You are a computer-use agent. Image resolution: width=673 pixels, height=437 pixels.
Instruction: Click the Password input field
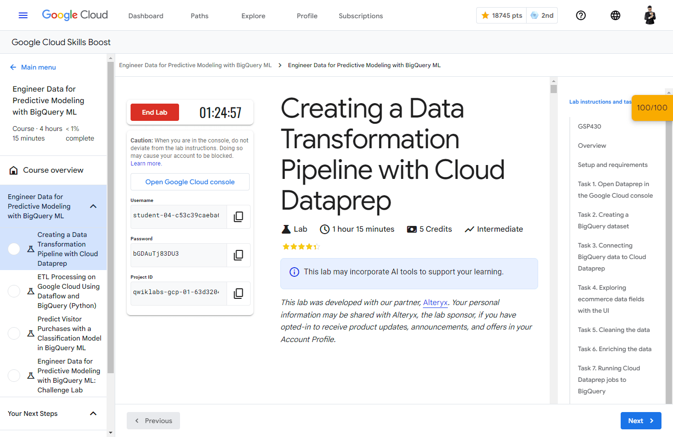click(x=179, y=255)
